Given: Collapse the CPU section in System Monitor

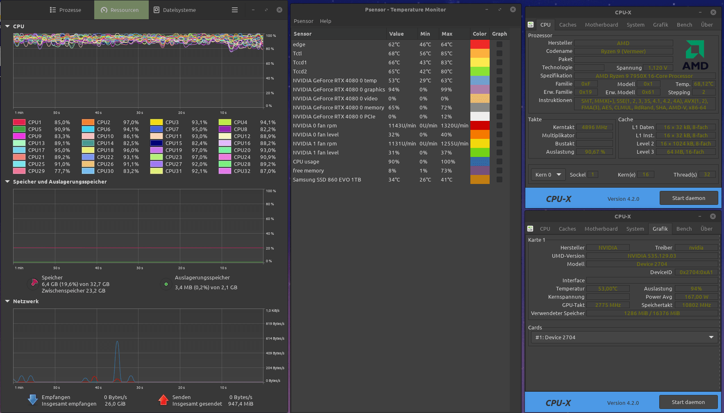Looking at the screenshot, I should (x=7, y=26).
